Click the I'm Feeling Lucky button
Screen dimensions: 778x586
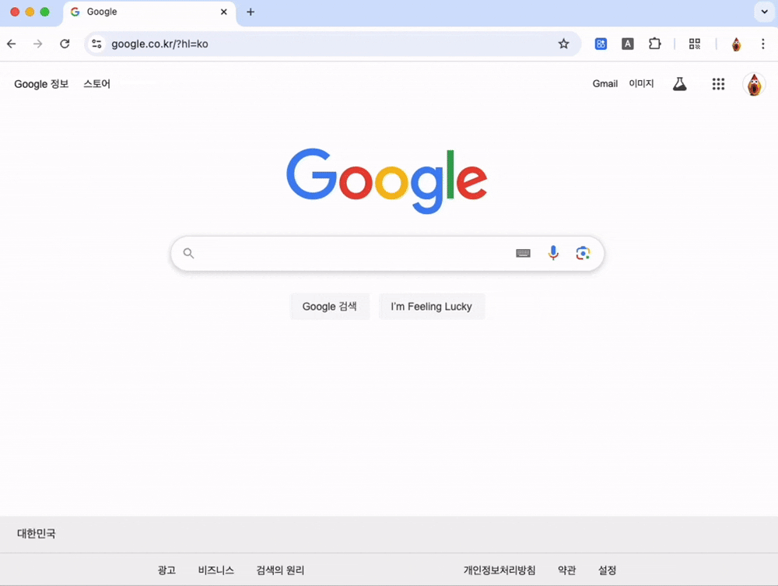tap(431, 306)
